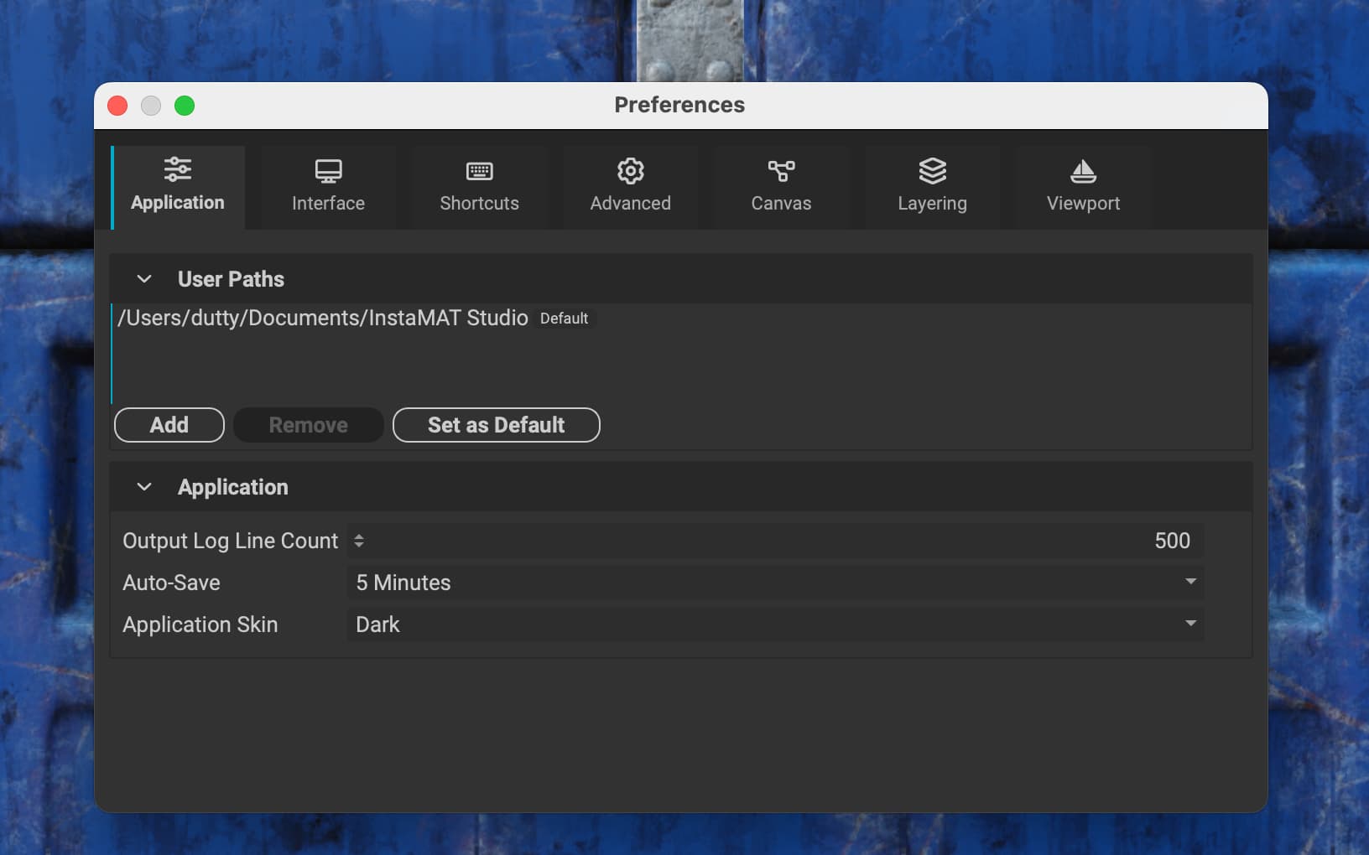This screenshot has height=855, width=1369.
Task: Click the Shortcuts keyboard icon
Action: pyautogui.click(x=479, y=171)
